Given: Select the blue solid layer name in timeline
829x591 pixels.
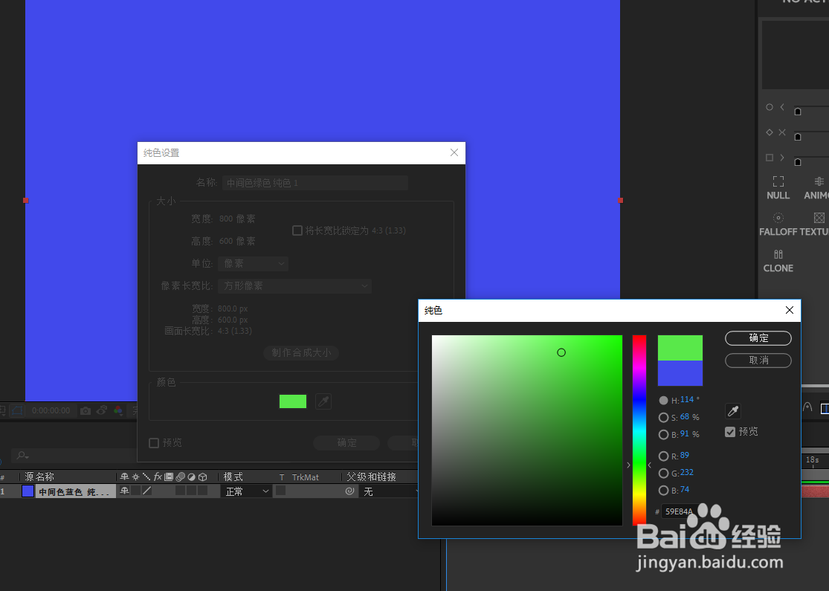Looking at the screenshot, I should tap(74, 491).
